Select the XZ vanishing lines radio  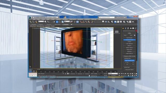(126, 64)
